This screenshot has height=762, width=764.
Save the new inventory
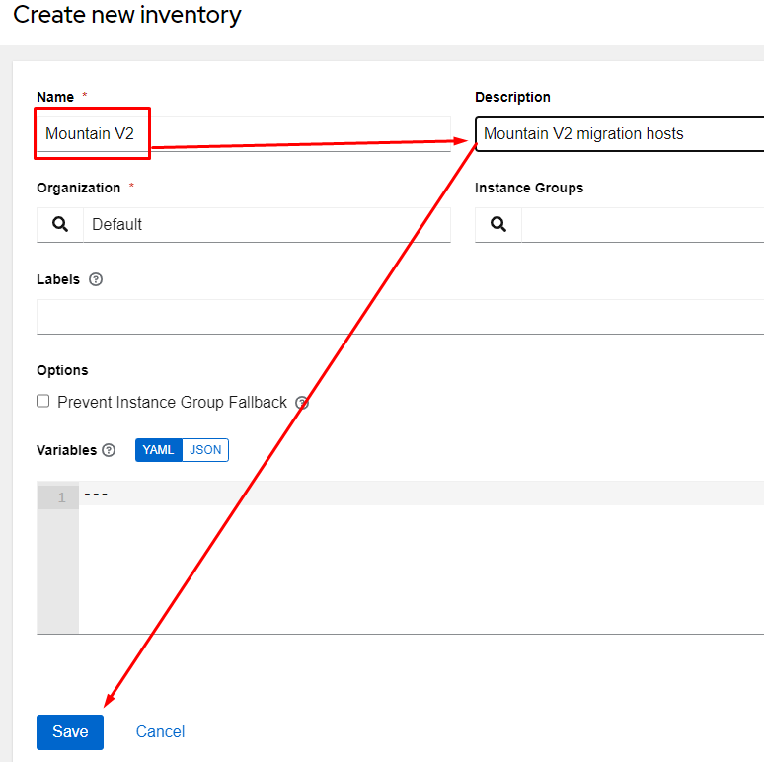70,731
